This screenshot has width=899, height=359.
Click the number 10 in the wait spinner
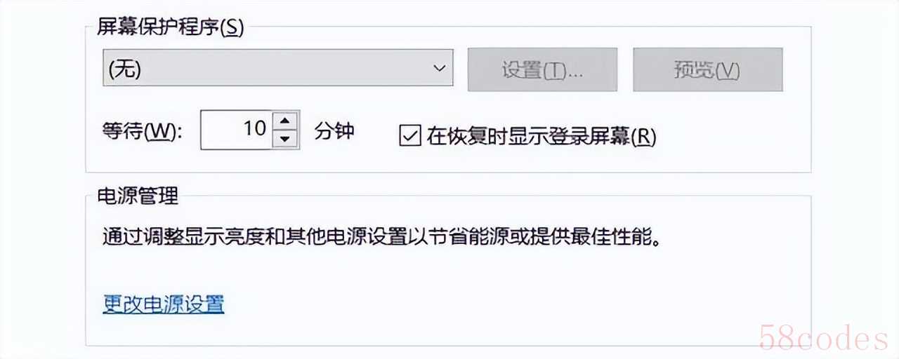[254, 128]
